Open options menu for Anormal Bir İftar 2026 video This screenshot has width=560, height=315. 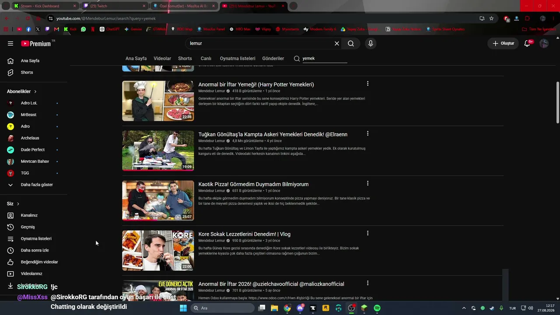click(367, 283)
